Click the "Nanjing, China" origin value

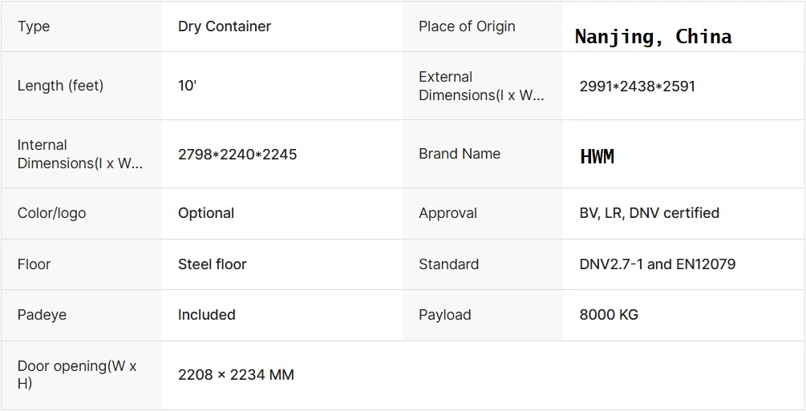(653, 37)
